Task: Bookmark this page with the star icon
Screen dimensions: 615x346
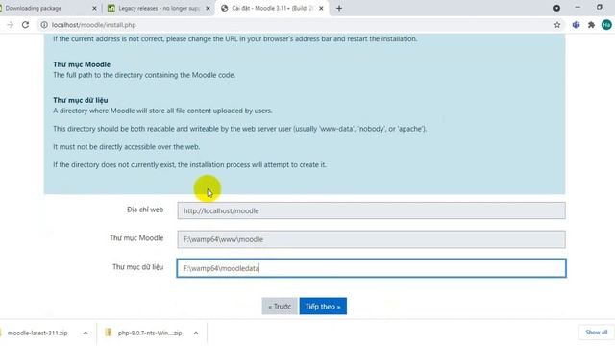Action: 557,25
